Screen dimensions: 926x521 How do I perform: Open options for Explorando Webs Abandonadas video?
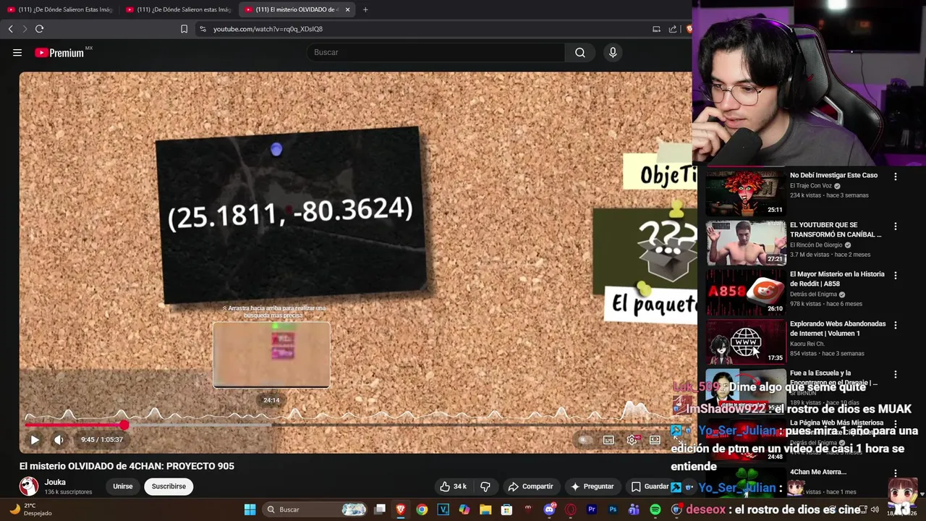pyautogui.click(x=896, y=326)
